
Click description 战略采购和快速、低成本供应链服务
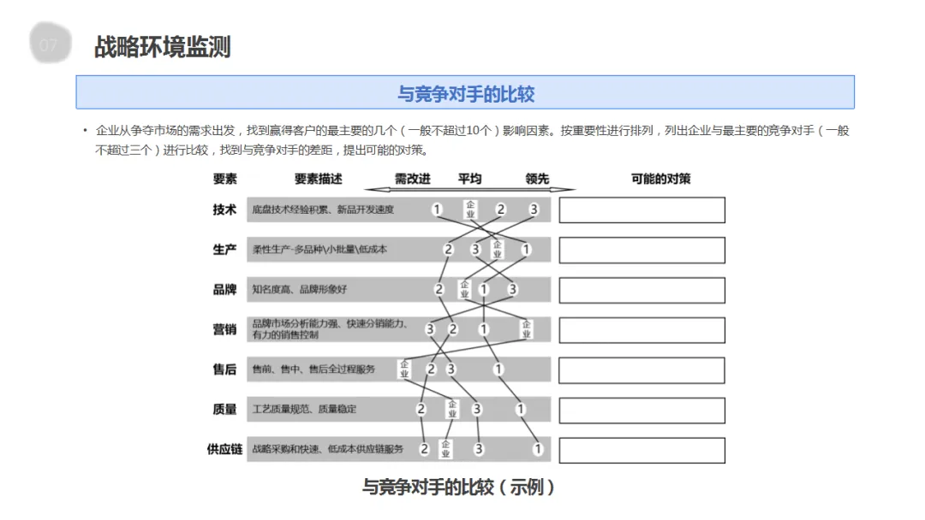(x=327, y=449)
